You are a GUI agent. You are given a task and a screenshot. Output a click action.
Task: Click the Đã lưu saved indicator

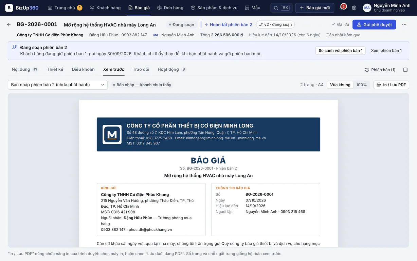340,24
